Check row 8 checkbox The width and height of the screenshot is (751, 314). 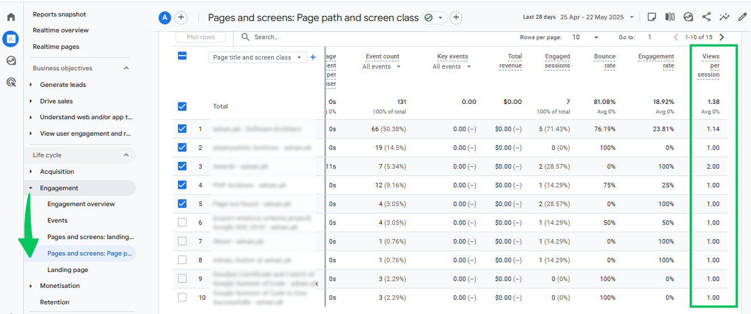point(182,260)
